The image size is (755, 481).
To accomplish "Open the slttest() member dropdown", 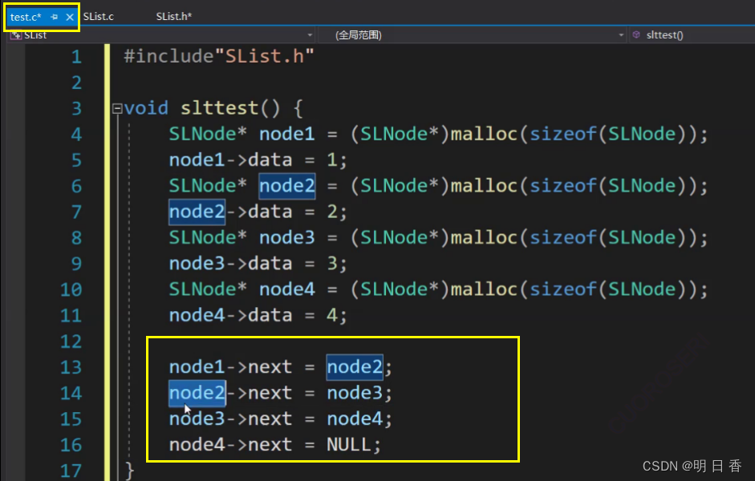I will click(692, 35).
